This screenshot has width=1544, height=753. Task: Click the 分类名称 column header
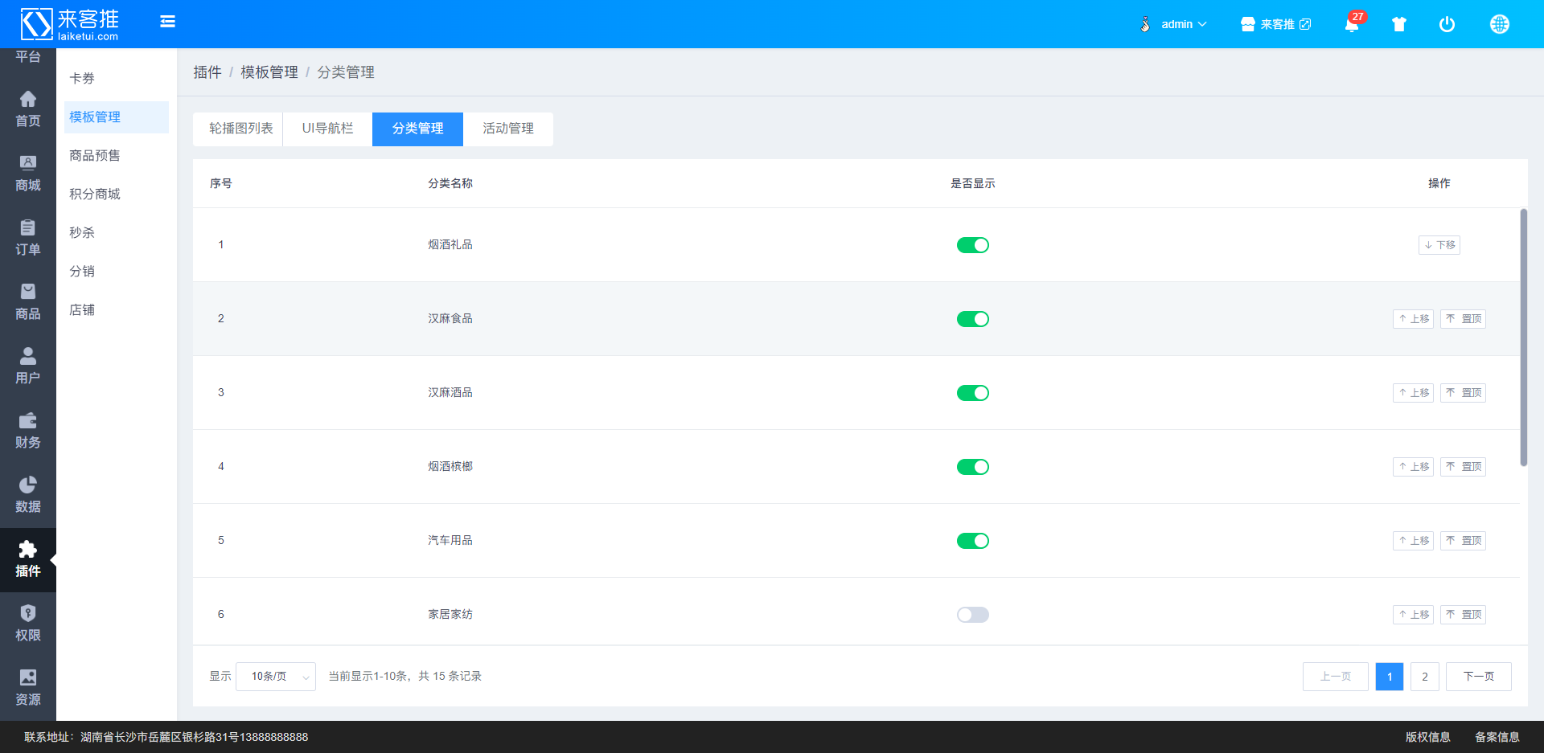coord(450,184)
